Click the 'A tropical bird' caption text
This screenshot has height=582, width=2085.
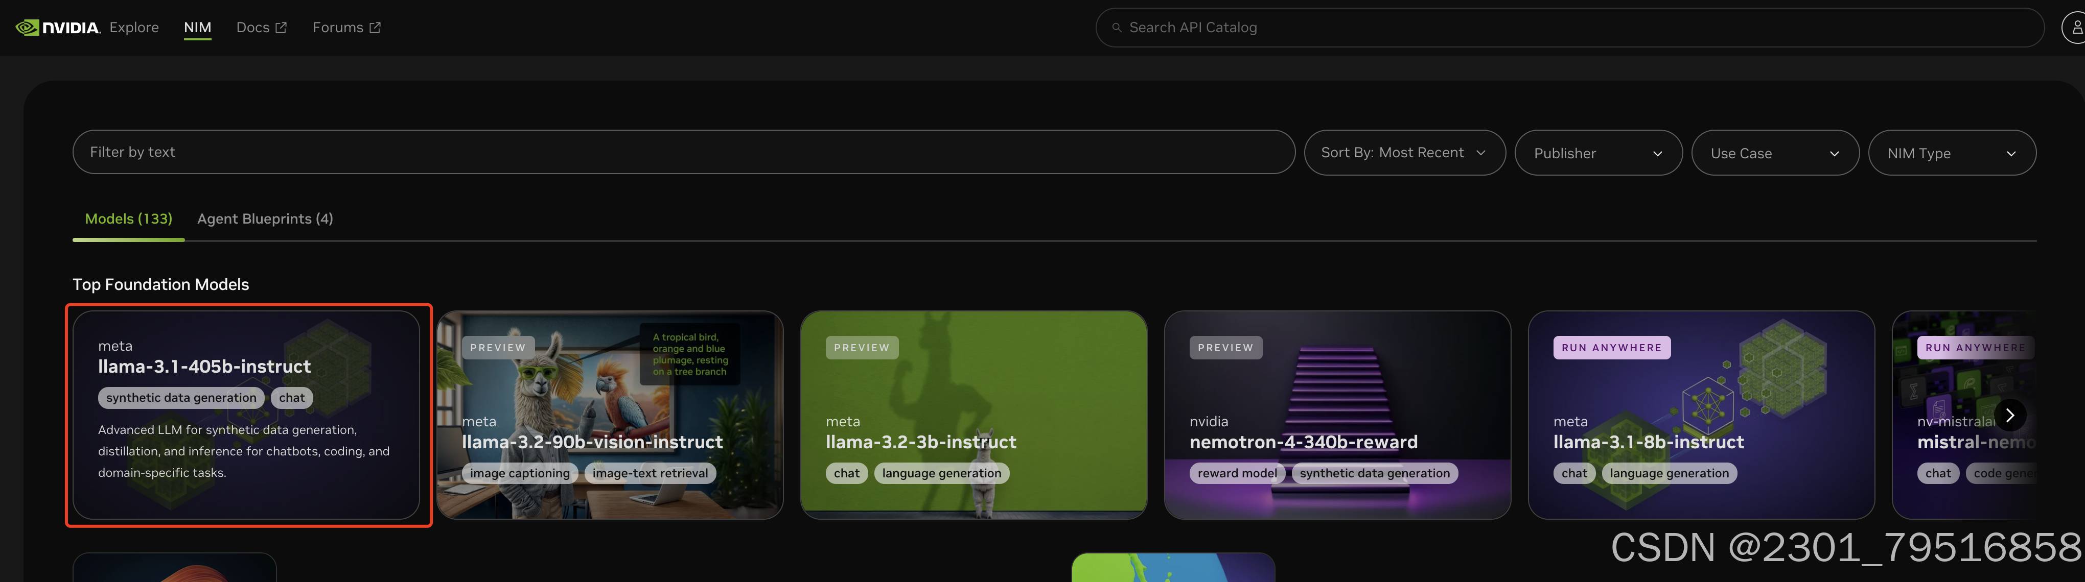coord(690,354)
